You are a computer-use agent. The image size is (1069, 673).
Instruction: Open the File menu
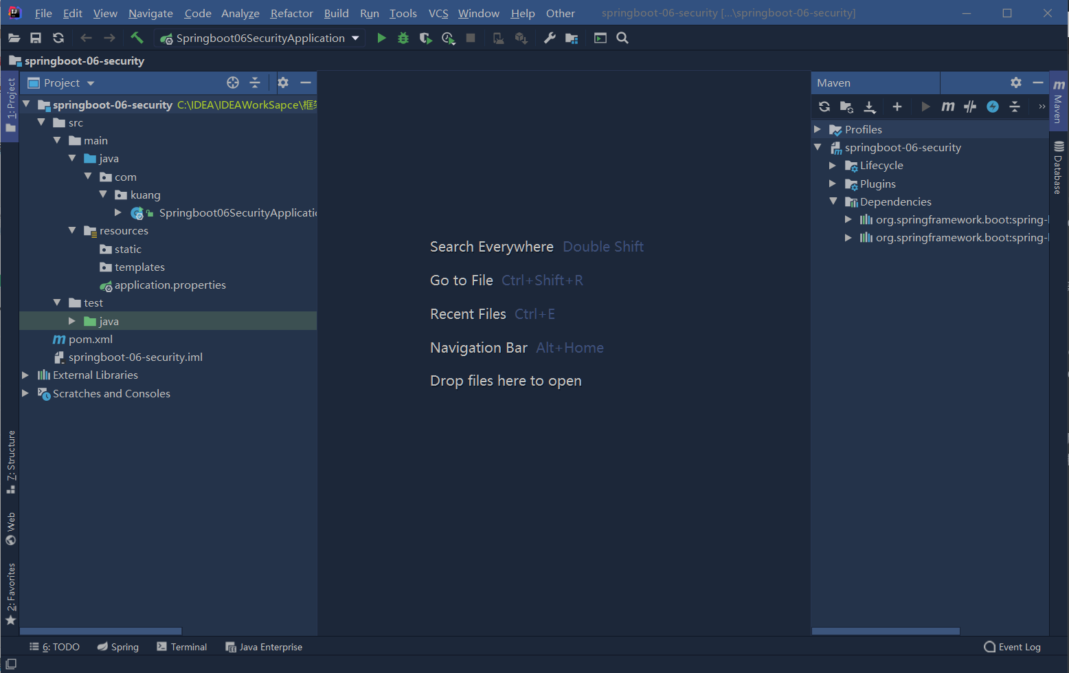(43, 13)
